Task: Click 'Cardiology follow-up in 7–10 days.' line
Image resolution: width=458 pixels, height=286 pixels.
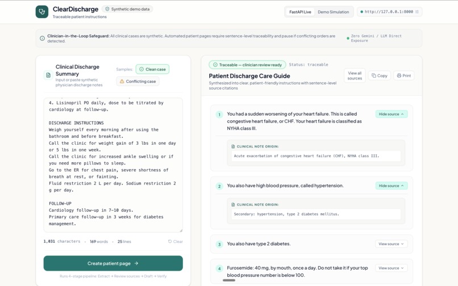Action: [x=91, y=210]
